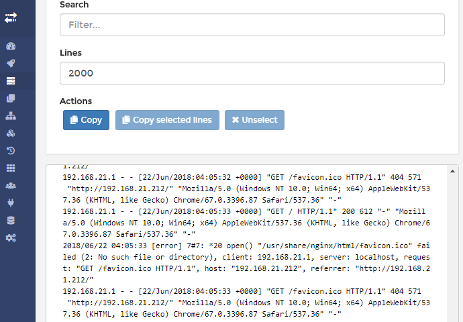Go to Containers list icon in sidebar
This screenshot has width=463, height=322.
11,81
